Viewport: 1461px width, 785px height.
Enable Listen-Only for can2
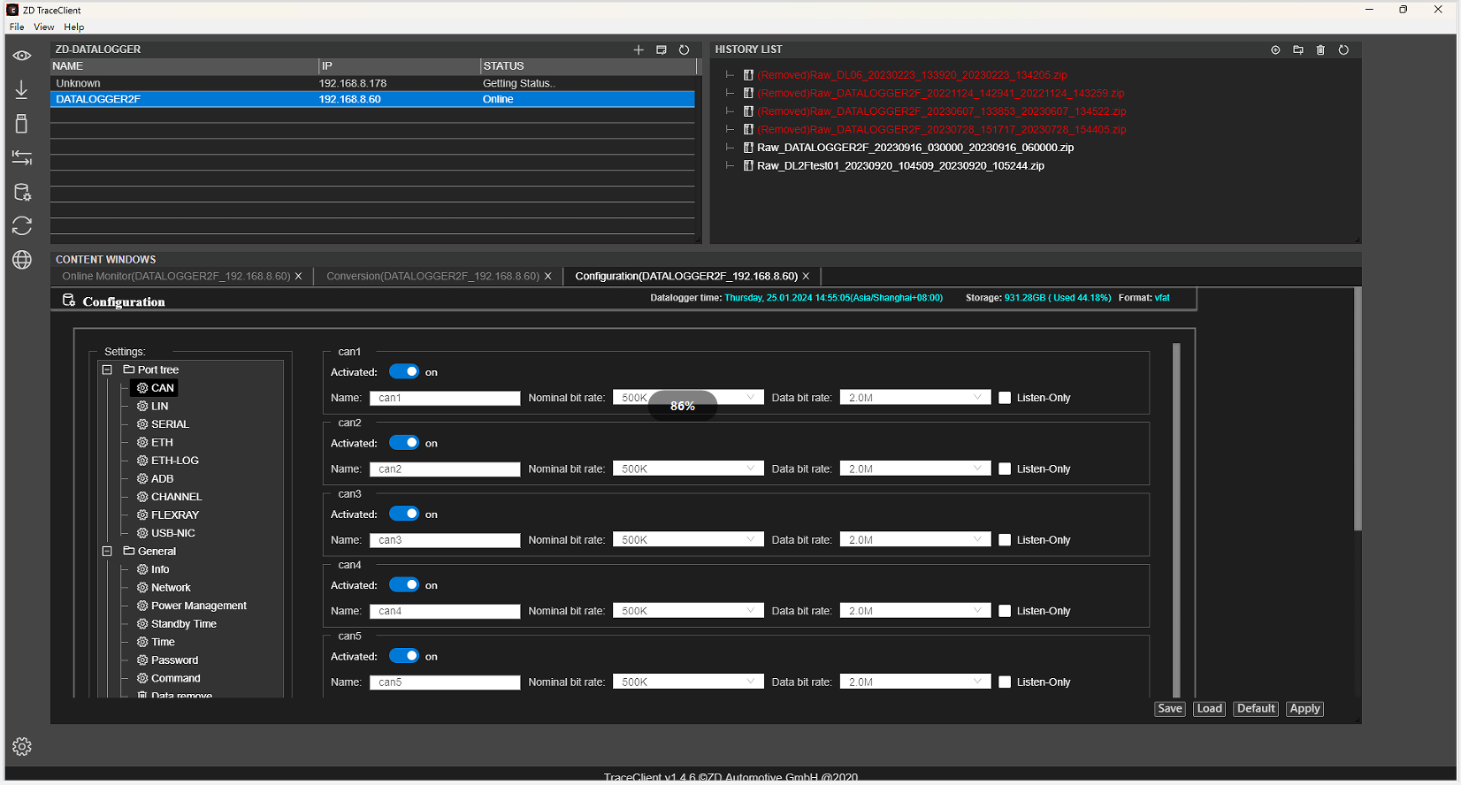[x=1005, y=469]
